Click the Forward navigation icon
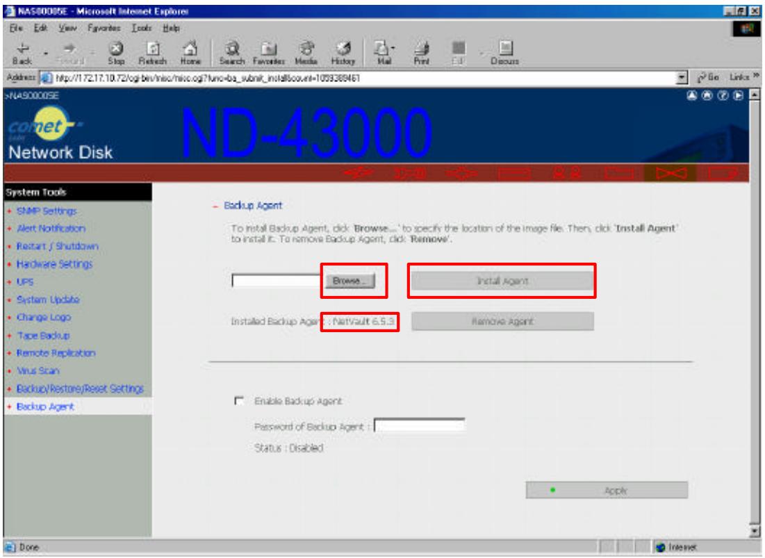This screenshot has width=765, height=558. (x=69, y=53)
